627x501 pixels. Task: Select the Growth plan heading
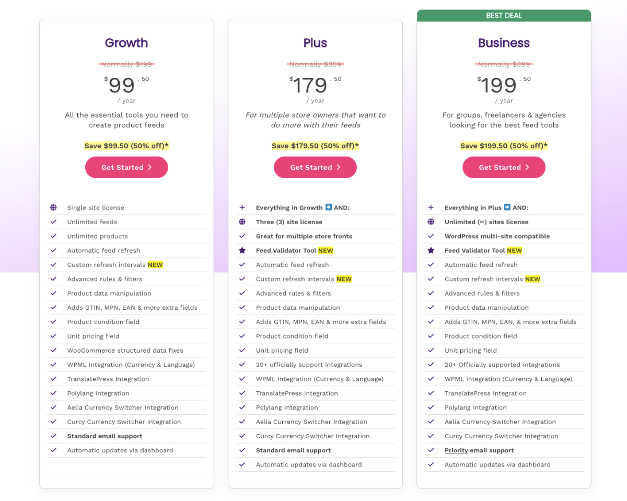[126, 43]
